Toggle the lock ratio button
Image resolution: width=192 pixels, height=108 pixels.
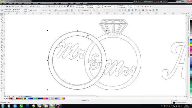[31, 10]
